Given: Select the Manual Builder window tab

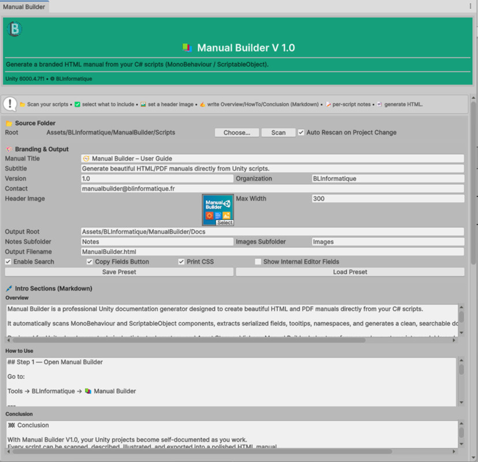Looking at the screenshot, I should click(x=24, y=7).
